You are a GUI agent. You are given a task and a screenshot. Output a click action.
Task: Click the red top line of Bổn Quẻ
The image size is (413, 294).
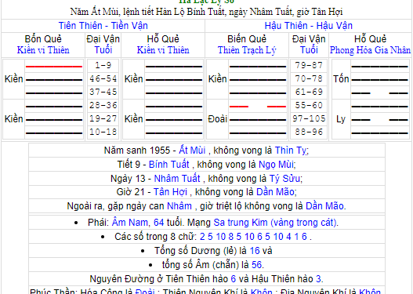tap(54, 67)
